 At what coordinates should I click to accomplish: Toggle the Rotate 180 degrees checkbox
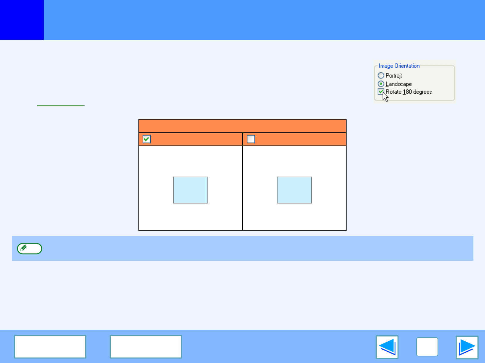click(x=381, y=92)
